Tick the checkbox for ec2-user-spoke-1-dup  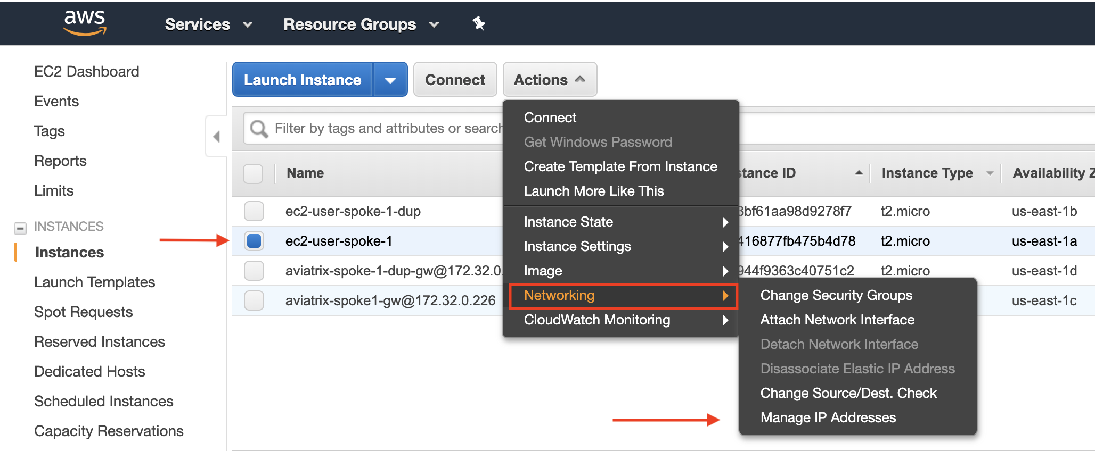coord(254,211)
